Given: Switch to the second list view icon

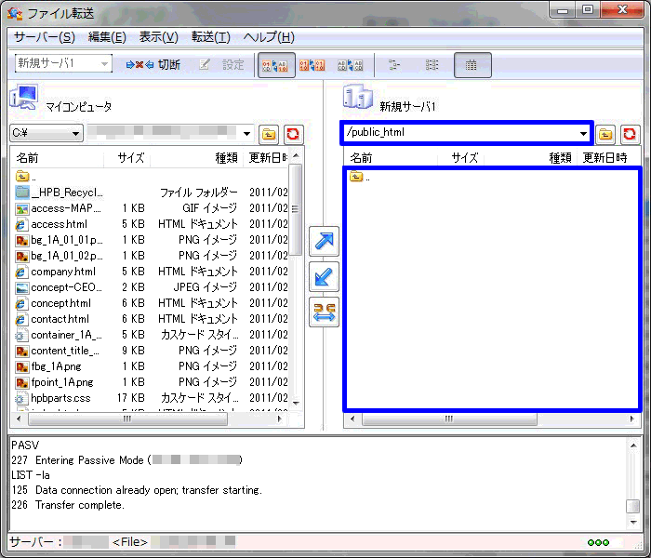Looking at the screenshot, I should point(432,65).
